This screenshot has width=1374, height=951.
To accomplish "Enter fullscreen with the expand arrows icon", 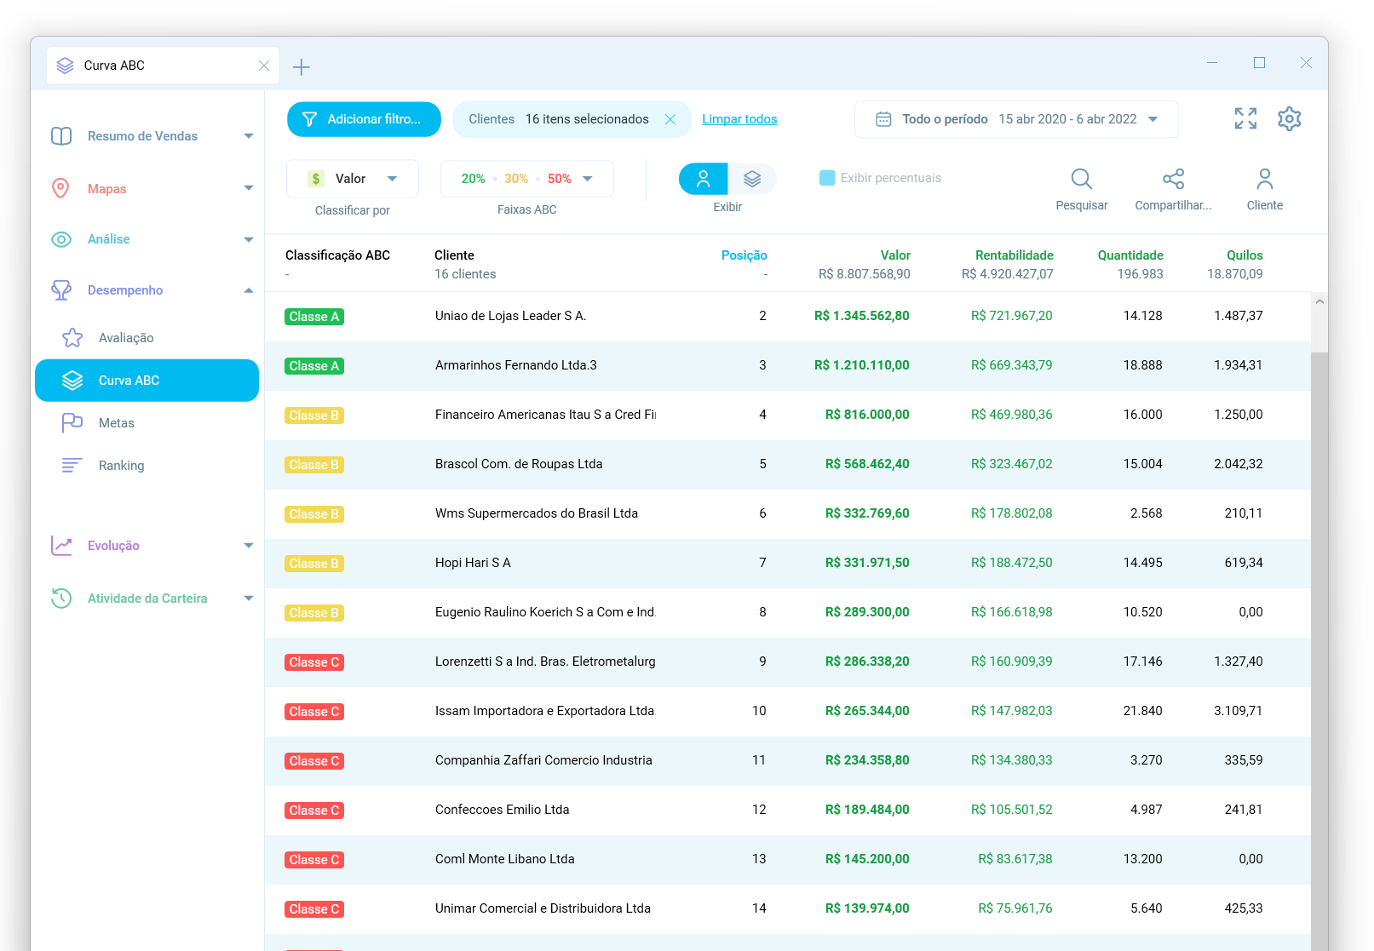I will 1245,118.
